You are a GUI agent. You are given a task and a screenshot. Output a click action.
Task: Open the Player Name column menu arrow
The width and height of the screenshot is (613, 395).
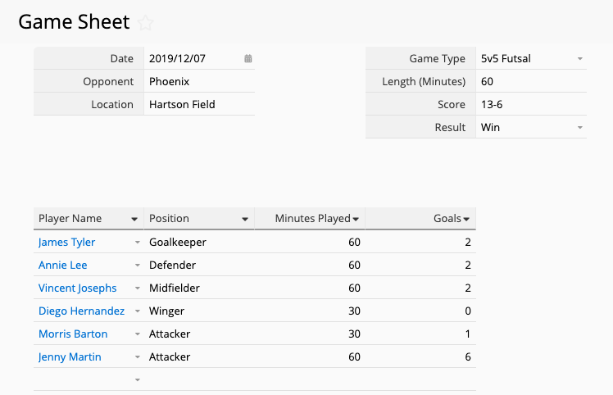click(x=134, y=219)
